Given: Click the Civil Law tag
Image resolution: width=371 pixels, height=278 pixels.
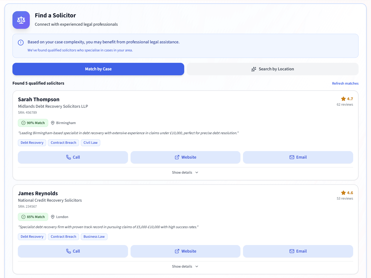Looking at the screenshot, I should tap(90, 143).
